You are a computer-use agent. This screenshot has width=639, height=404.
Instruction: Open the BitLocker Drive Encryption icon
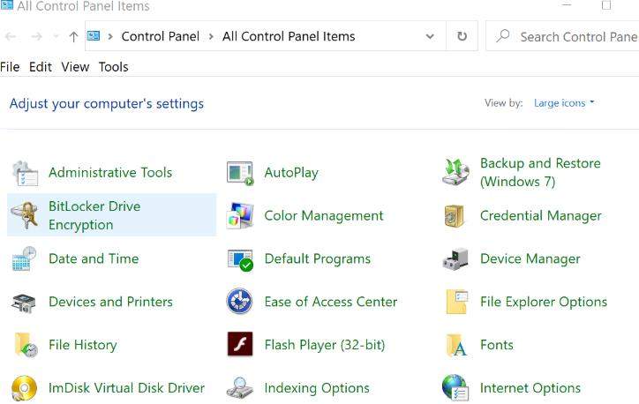point(24,215)
